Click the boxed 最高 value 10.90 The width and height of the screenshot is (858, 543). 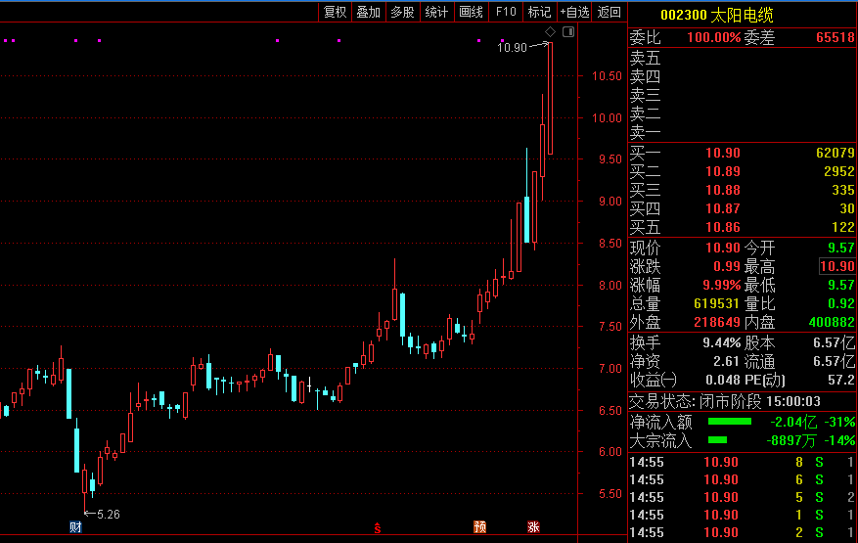[x=836, y=267]
